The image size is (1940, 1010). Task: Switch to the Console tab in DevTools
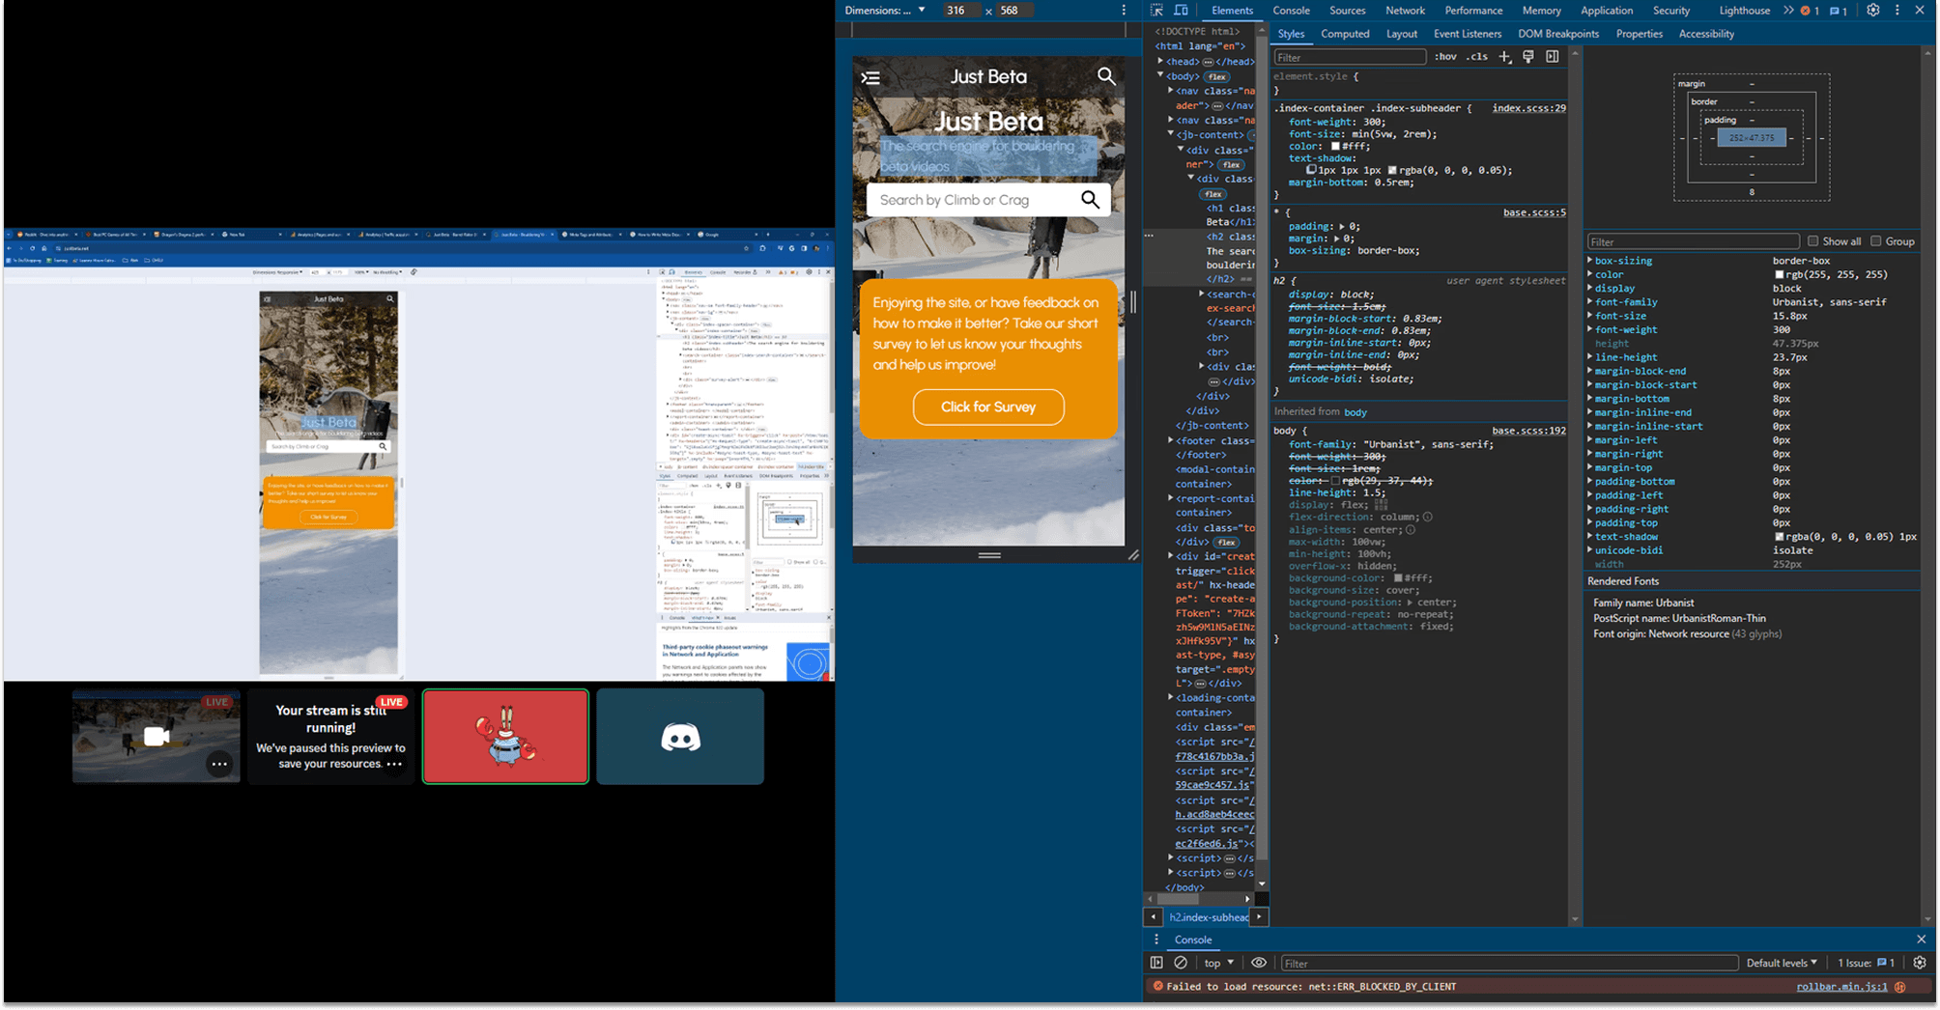coord(1291,11)
